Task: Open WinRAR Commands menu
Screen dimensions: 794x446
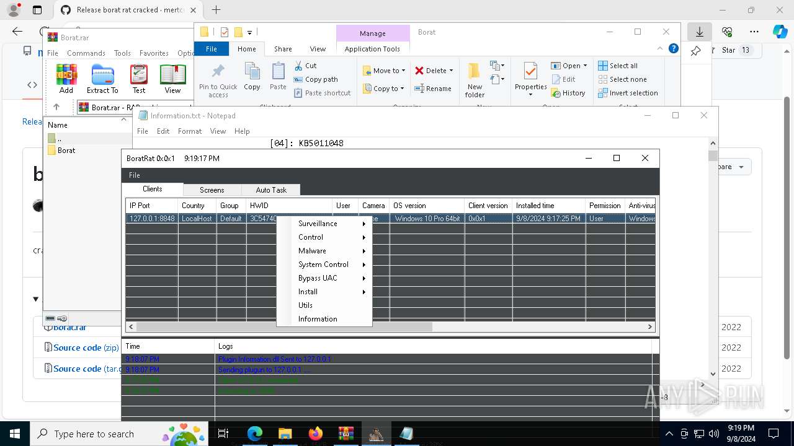Action: coord(86,53)
